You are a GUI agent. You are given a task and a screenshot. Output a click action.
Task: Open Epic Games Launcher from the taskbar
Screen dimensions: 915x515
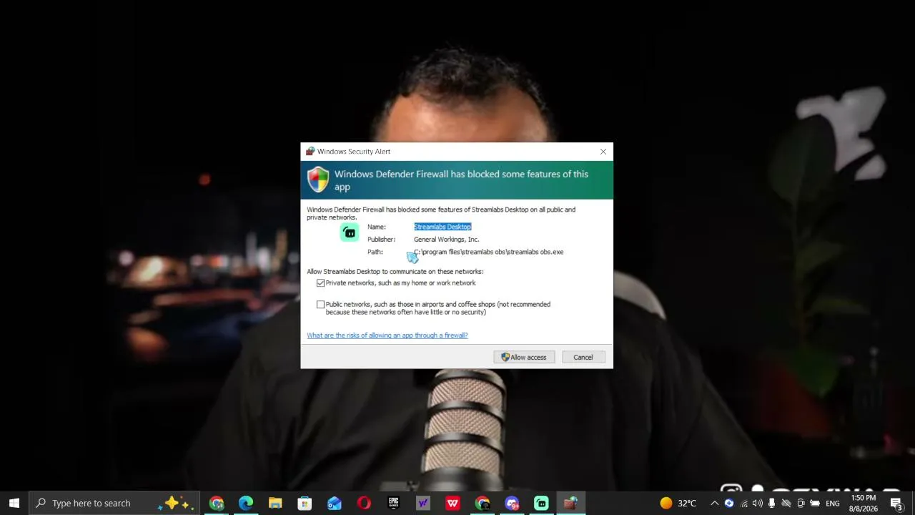pyautogui.click(x=393, y=503)
